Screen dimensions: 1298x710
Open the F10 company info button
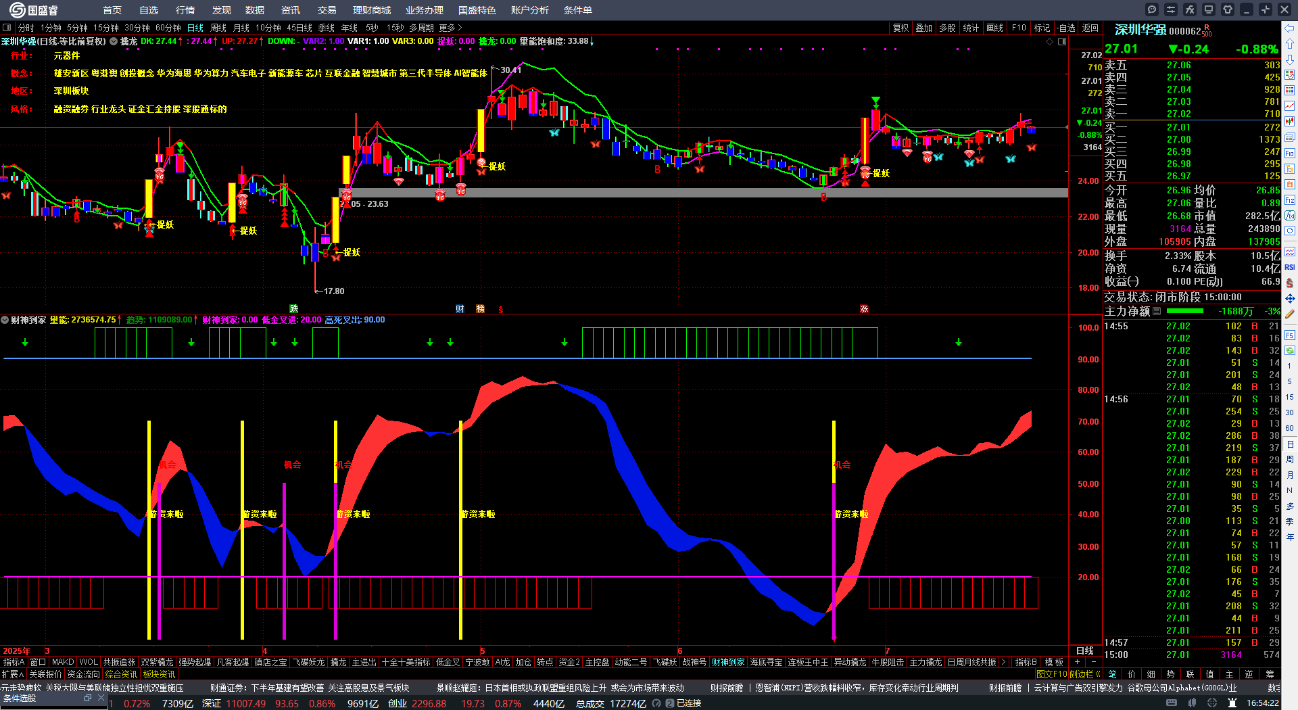pyautogui.click(x=1019, y=28)
